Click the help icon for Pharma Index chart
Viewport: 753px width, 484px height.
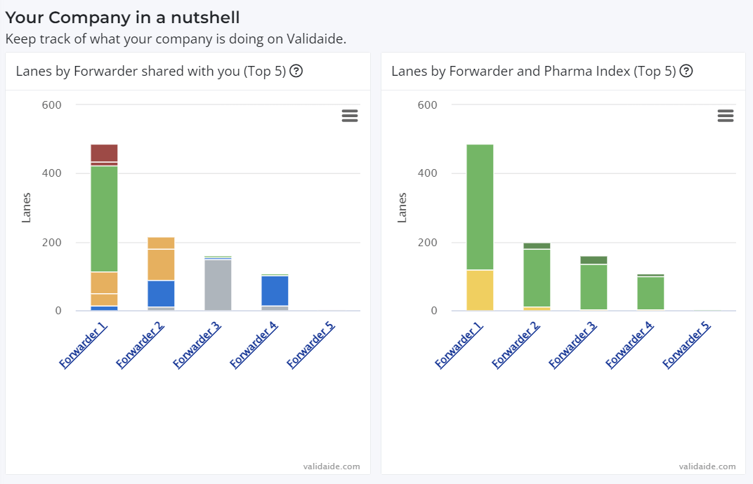[x=686, y=71]
